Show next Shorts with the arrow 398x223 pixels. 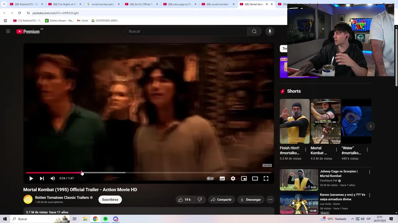(370, 126)
